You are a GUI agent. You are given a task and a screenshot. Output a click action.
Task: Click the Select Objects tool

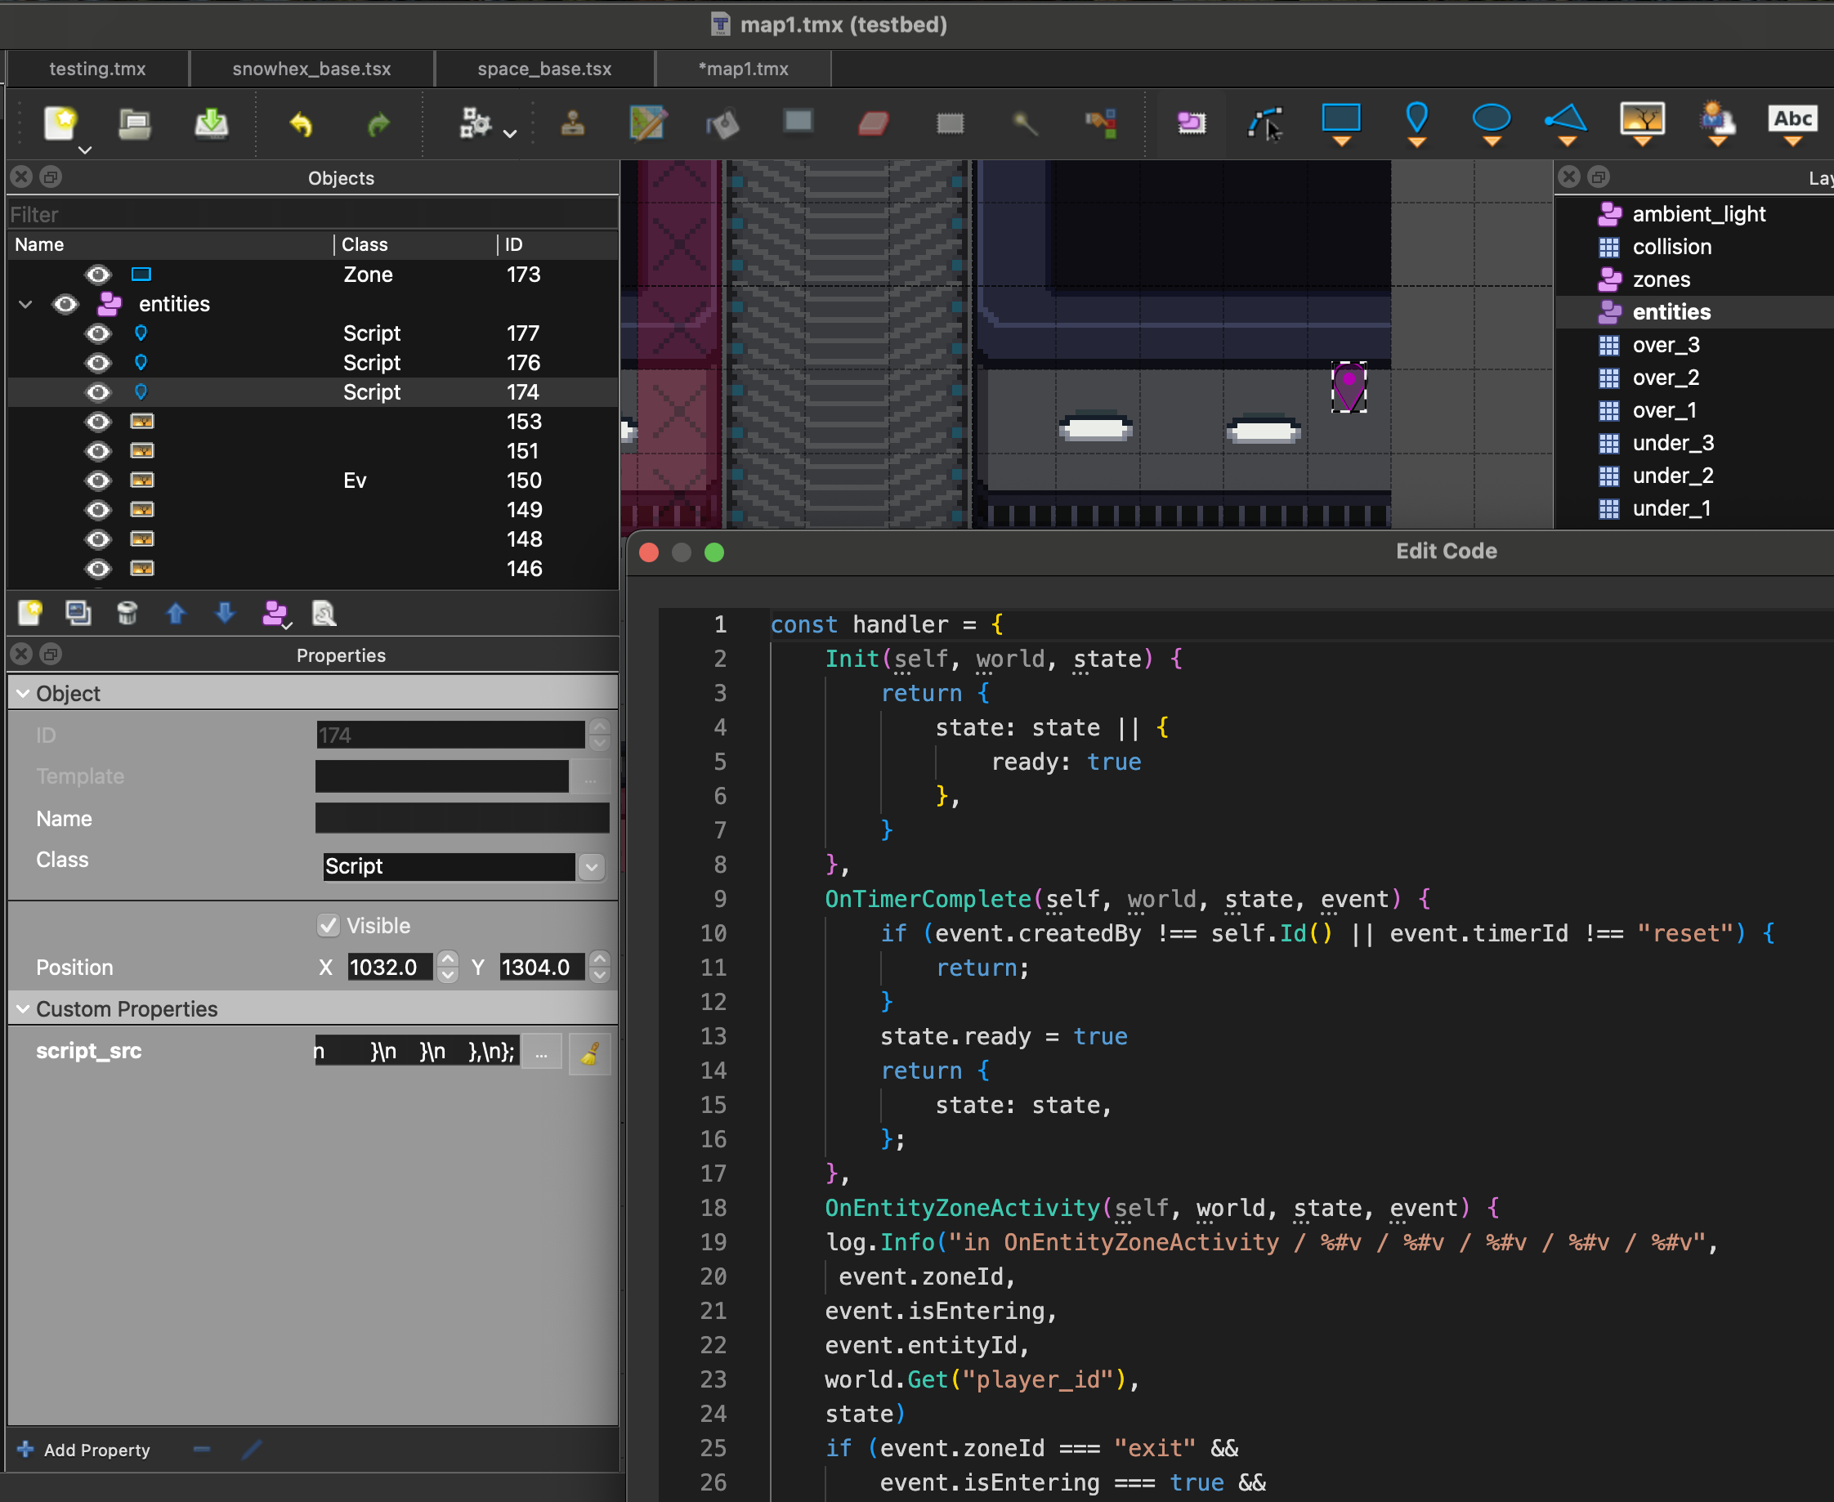(x=1192, y=123)
